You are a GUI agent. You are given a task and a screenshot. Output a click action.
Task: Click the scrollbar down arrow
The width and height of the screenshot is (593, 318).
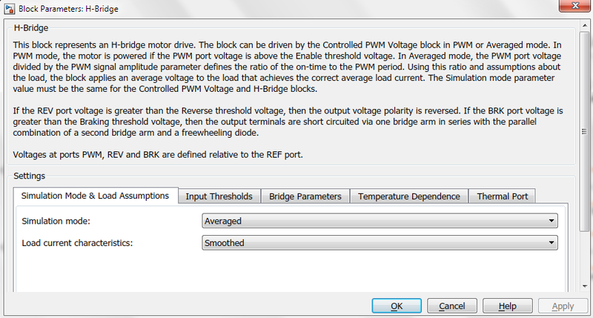click(585, 286)
